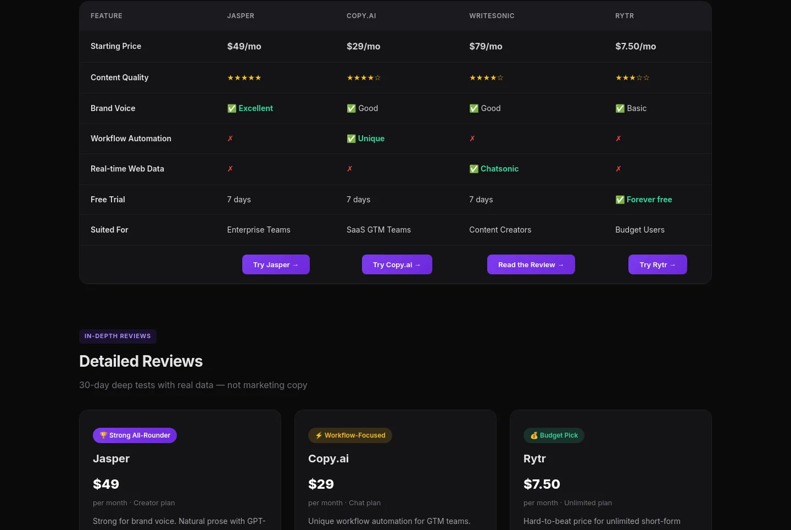The height and width of the screenshot is (530, 791).
Task: Click the green check beside Forever free
Action: pos(620,200)
